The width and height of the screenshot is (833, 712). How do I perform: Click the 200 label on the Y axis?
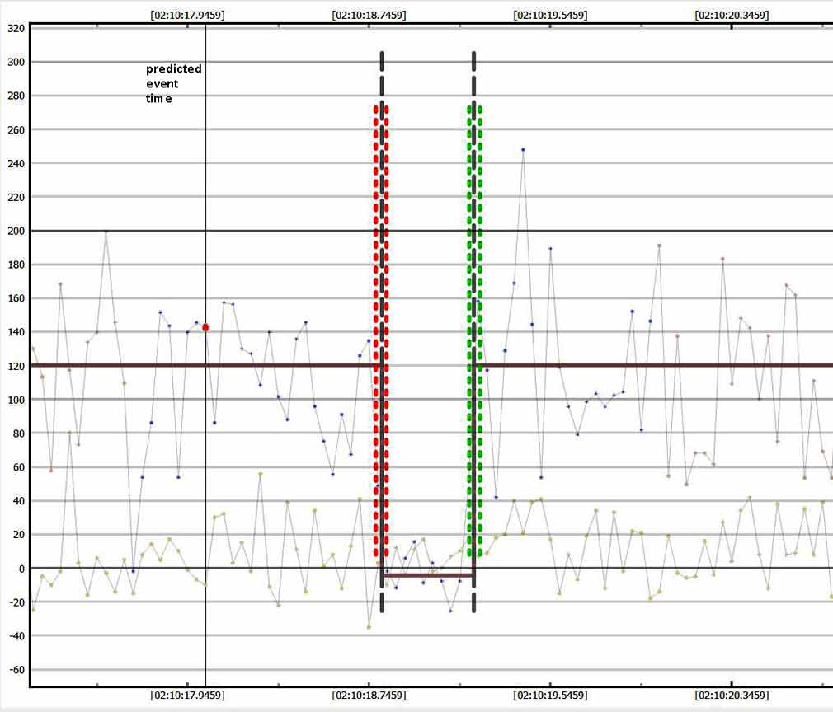pyautogui.click(x=15, y=231)
